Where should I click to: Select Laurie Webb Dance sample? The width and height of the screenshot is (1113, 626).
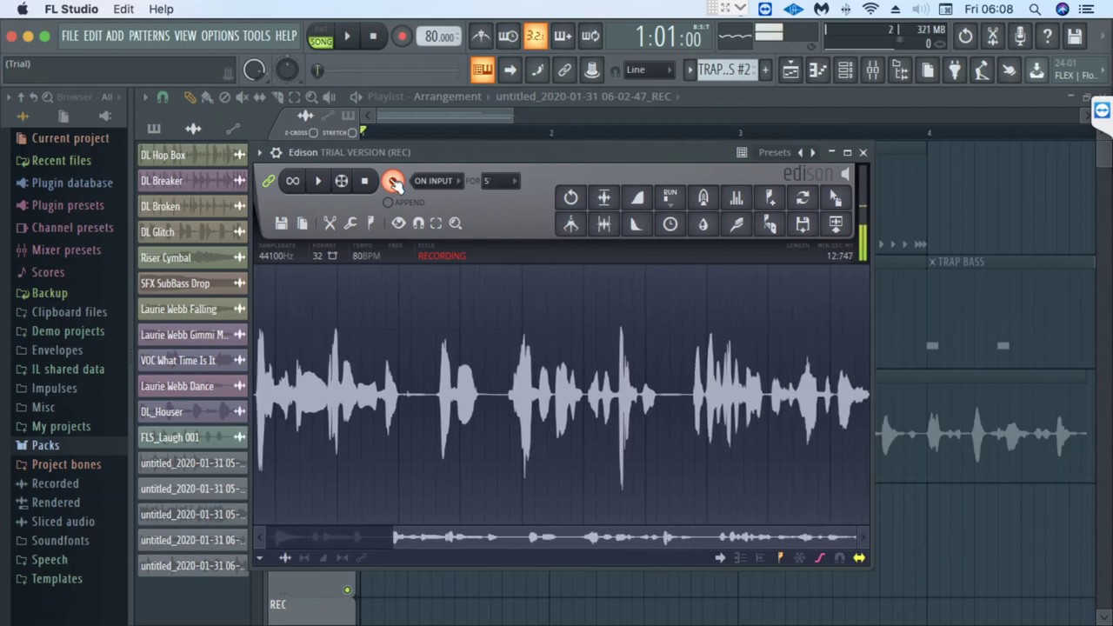point(192,386)
